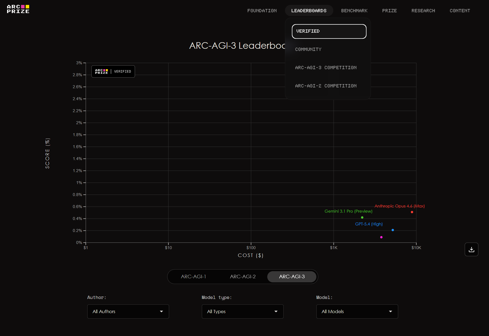Click the SCORE (%) axis title

point(47,153)
